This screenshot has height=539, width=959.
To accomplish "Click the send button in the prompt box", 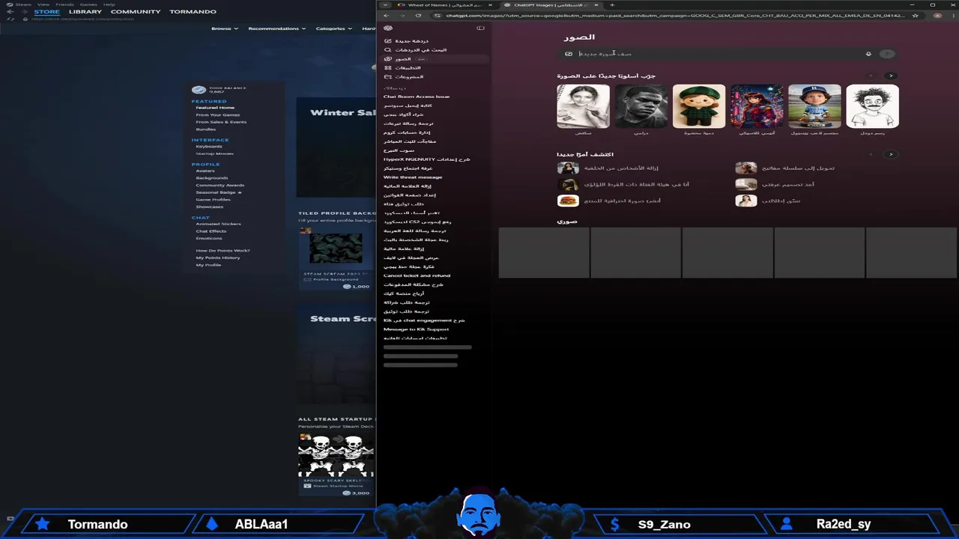I will (x=887, y=54).
